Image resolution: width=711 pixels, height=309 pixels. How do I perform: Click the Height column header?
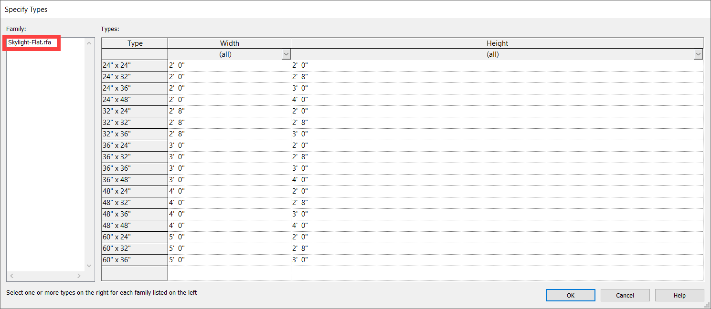(497, 43)
